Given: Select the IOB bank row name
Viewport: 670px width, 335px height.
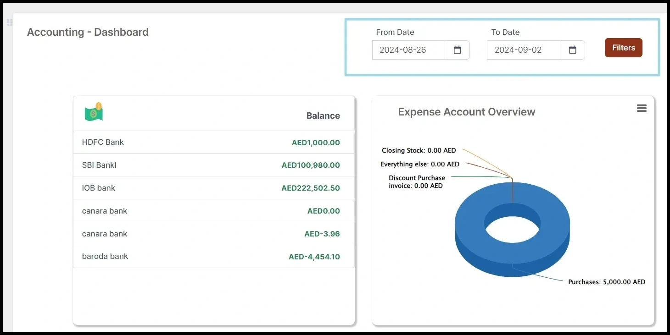Looking at the screenshot, I should [x=99, y=188].
